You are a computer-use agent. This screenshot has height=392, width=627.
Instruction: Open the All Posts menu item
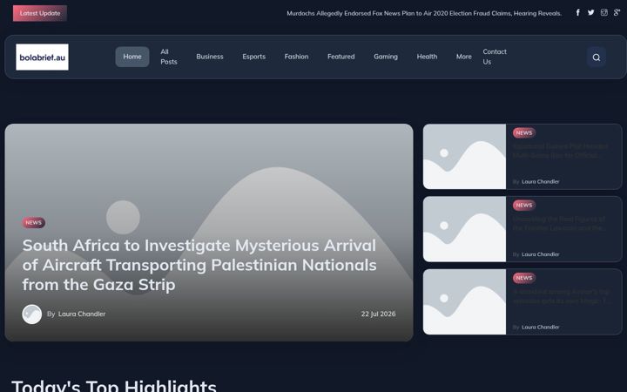pyautogui.click(x=169, y=57)
